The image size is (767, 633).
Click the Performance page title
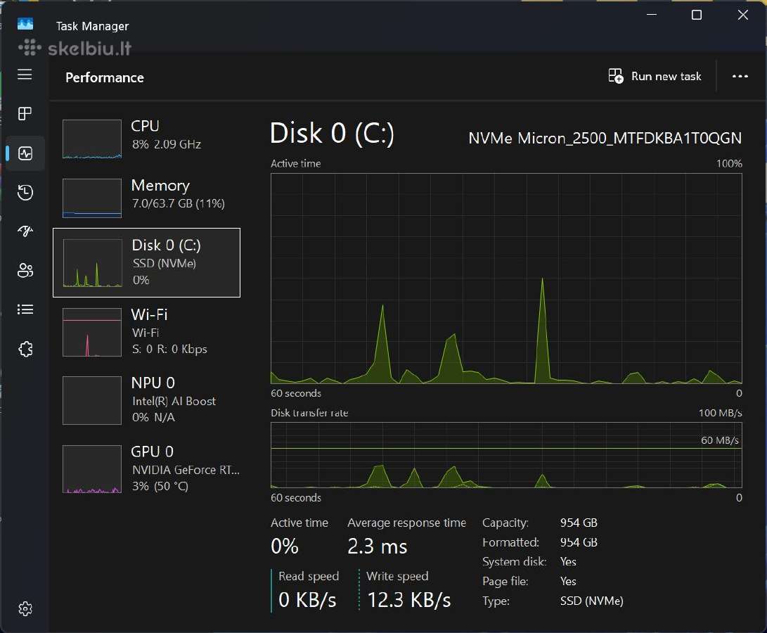(105, 77)
